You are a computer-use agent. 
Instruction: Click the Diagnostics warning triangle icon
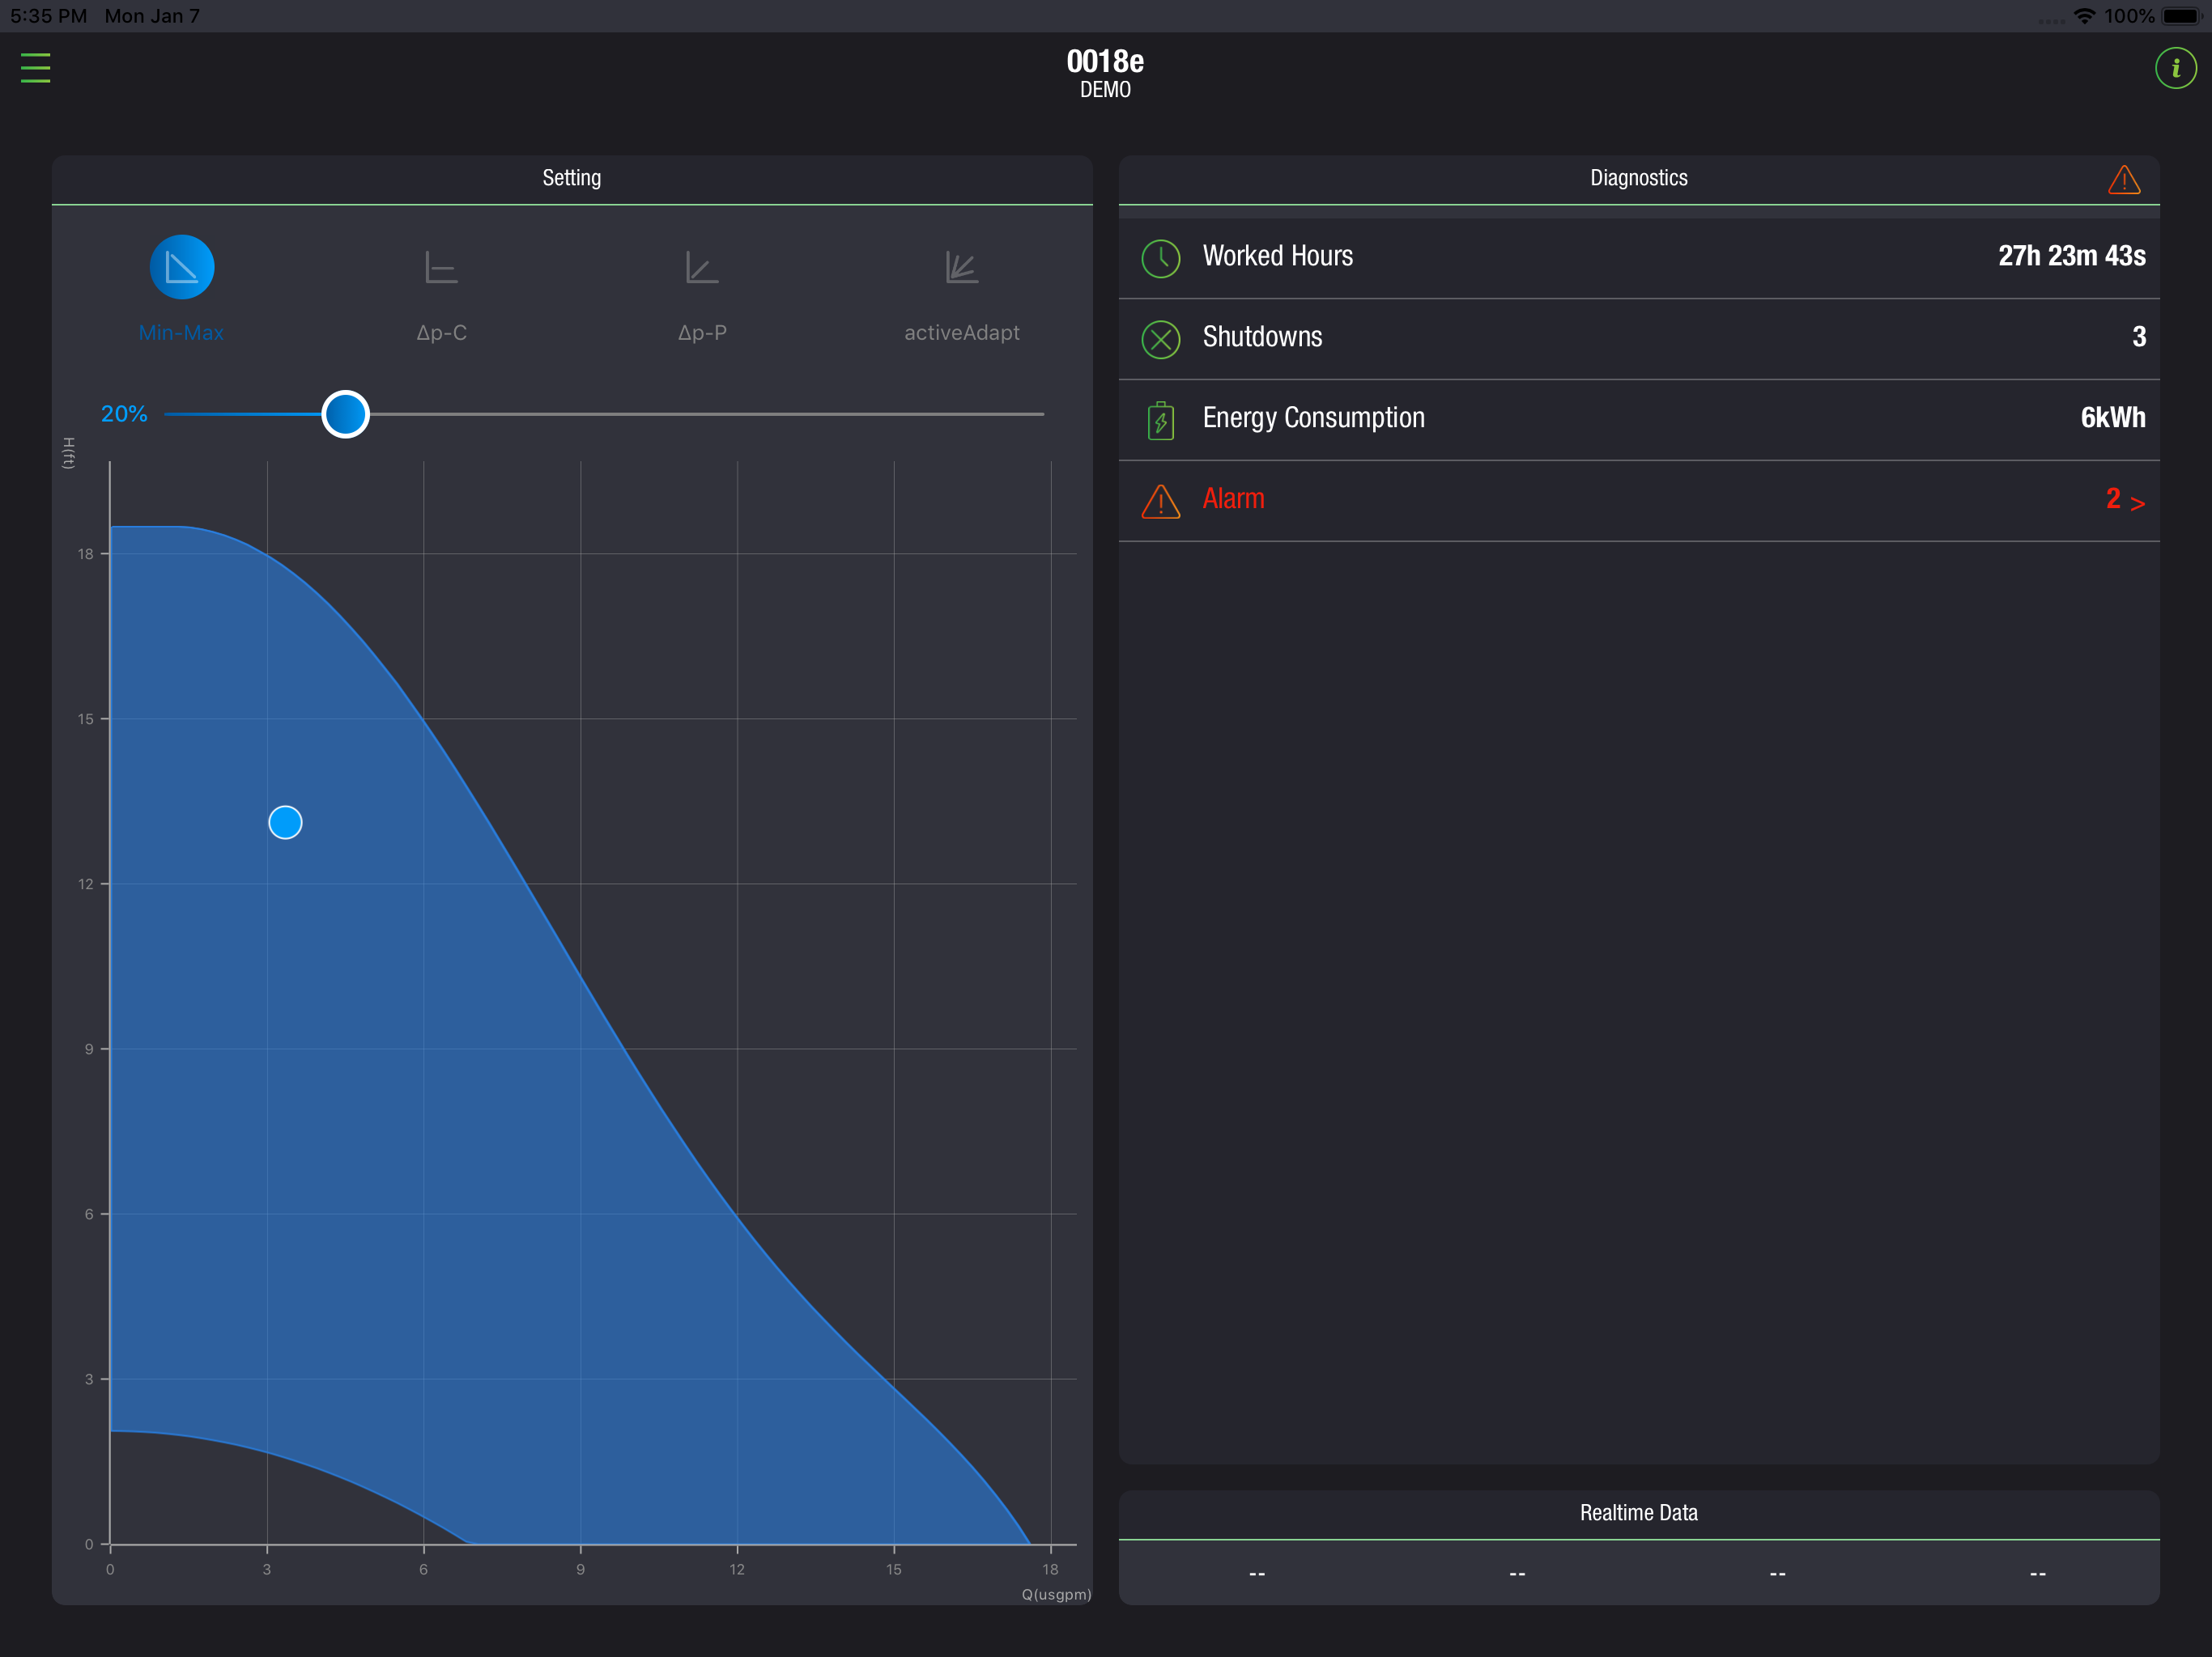tap(2124, 180)
